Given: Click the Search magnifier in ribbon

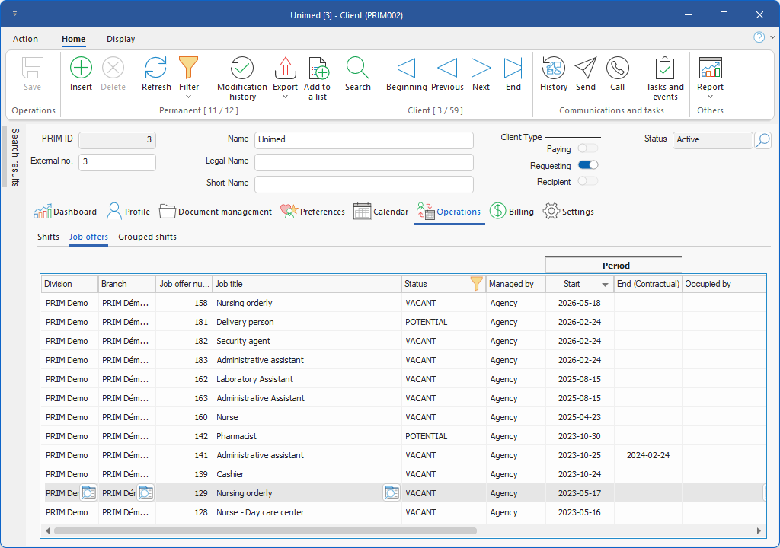Looking at the screenshot, I should click(357, 68).
